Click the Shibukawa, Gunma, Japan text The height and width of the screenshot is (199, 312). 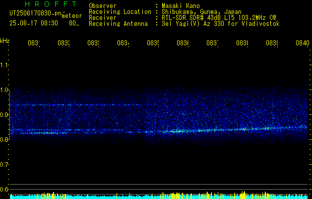[201, 12]
